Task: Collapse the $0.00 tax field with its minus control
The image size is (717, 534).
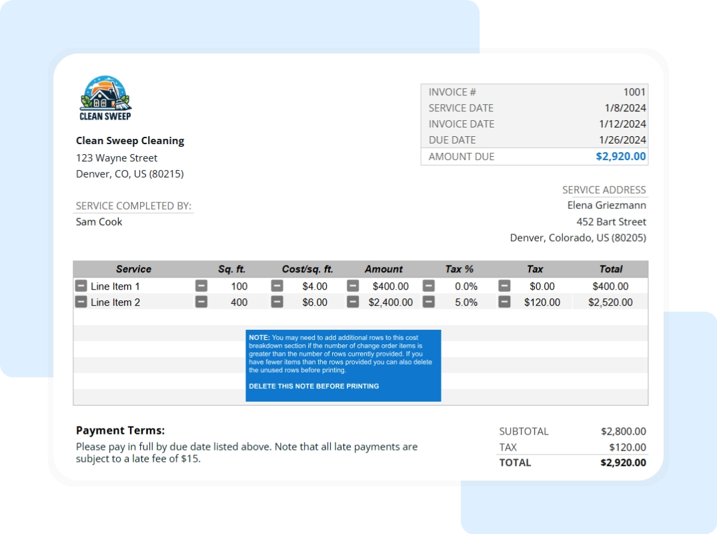Action: (x=503, y=286)
